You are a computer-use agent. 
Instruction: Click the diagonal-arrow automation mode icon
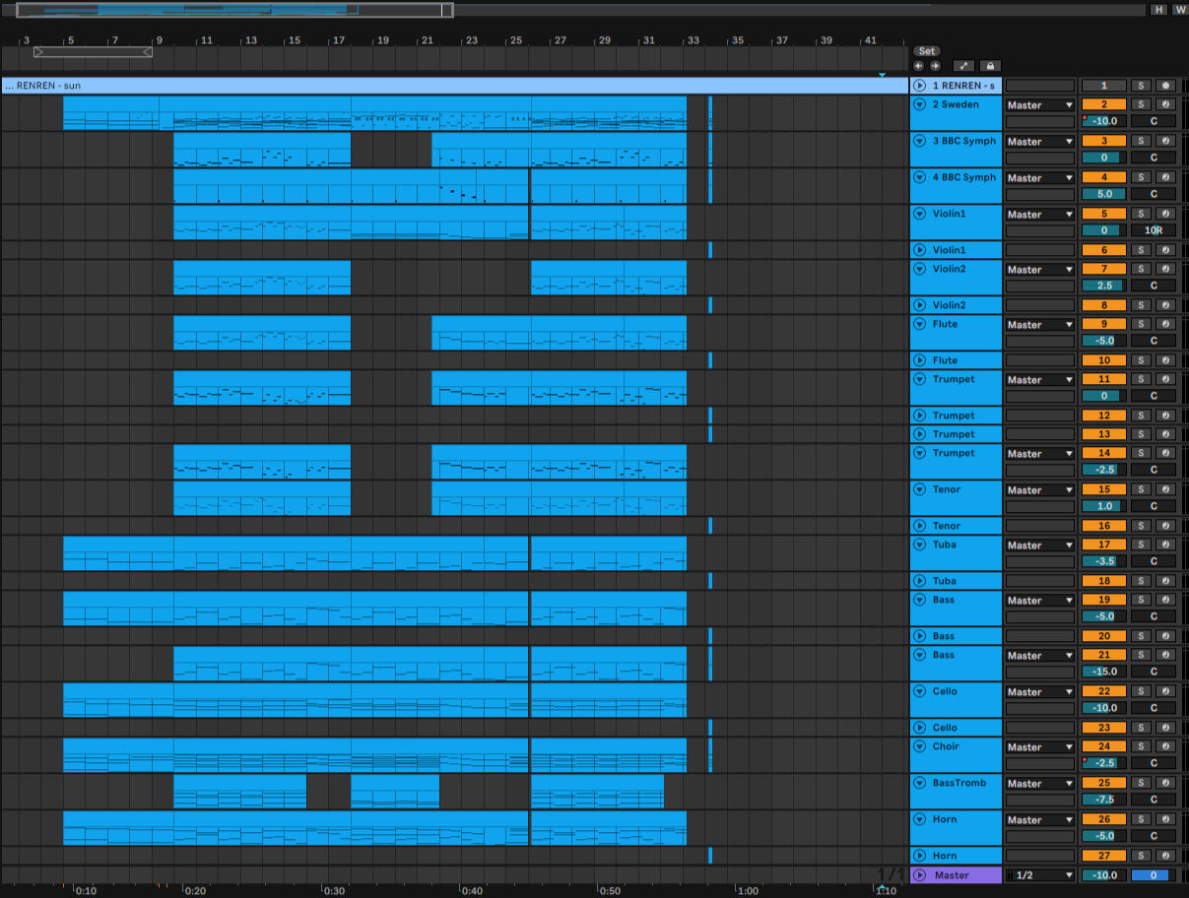[x=964, y=66]
